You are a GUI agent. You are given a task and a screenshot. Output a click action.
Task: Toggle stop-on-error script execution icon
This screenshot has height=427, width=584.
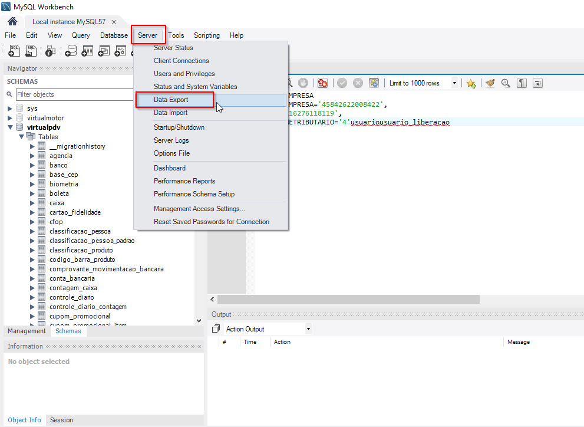(322, 83)
